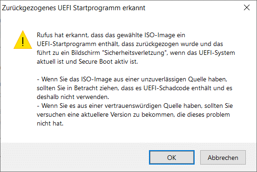Viewport: 257px width, 172px height.
Task: Click the final line "nicht hat."
Action: (x=50, y=124)
